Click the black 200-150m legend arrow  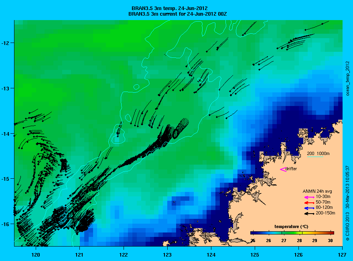(x=309, y=214)
